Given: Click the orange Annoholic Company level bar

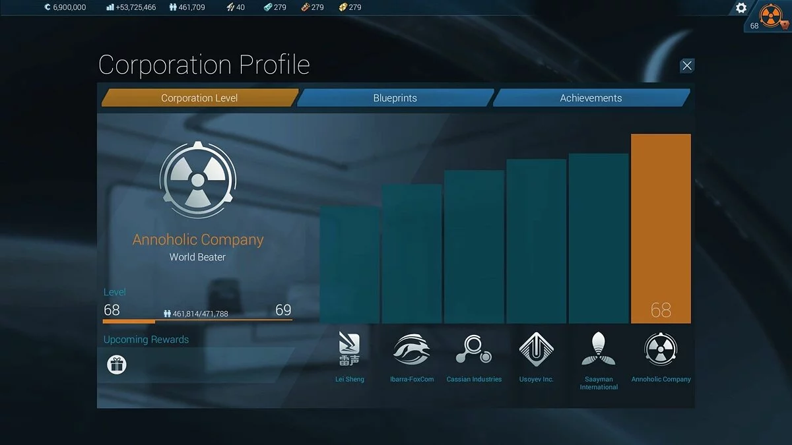Looking at the screenshot, I should 661,229.
